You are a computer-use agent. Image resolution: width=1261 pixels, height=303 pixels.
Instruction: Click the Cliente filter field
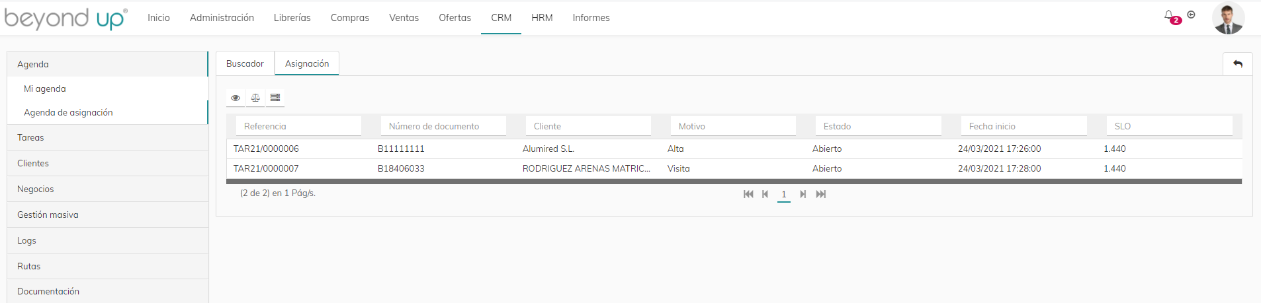588,126
